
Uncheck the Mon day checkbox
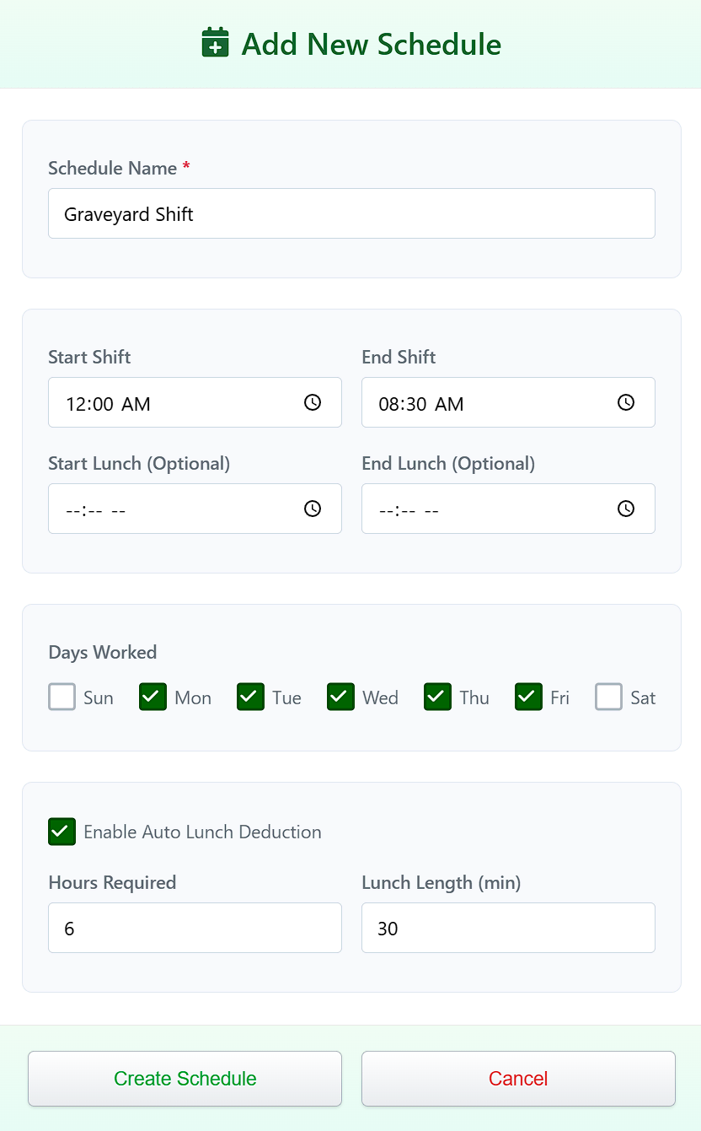coord(152,697)
